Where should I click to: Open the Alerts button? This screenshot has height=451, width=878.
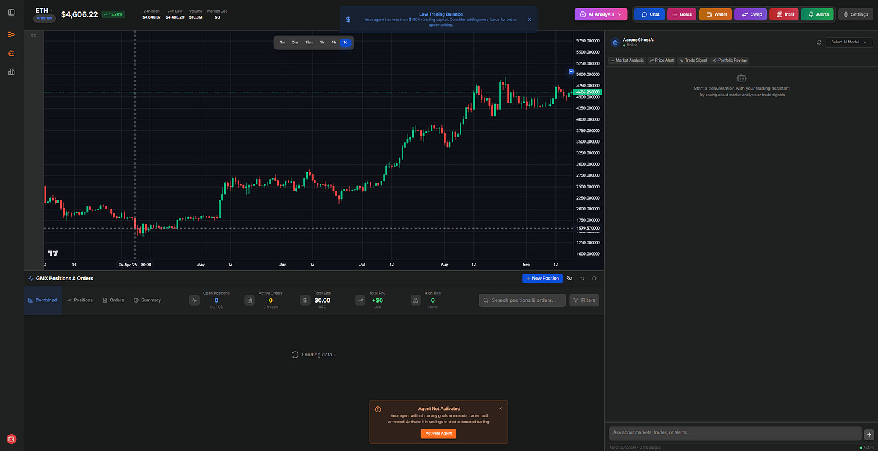pos(818,14)
